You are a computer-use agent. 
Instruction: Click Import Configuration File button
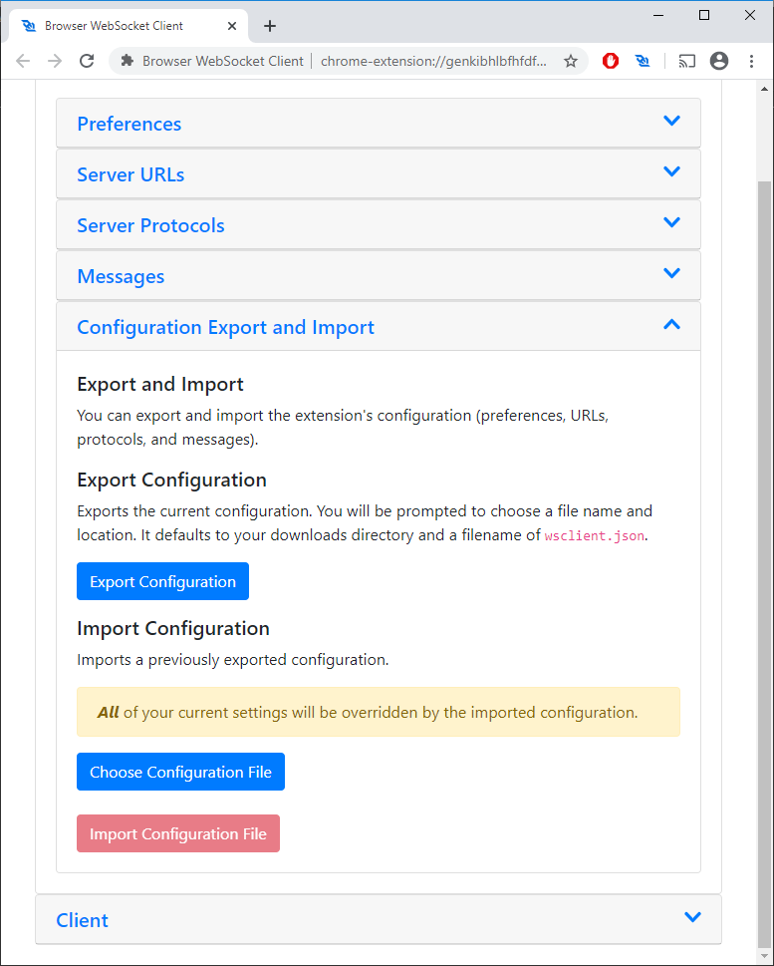pyautogui.click(x=178, y=833)
